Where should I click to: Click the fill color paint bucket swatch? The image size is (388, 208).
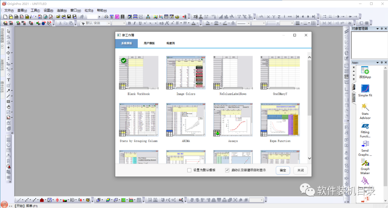point(208,23)
